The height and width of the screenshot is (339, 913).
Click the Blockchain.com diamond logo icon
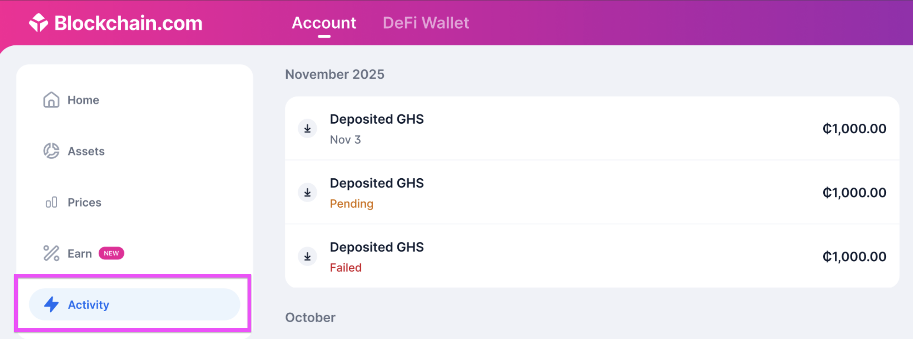tap(39, 23)
